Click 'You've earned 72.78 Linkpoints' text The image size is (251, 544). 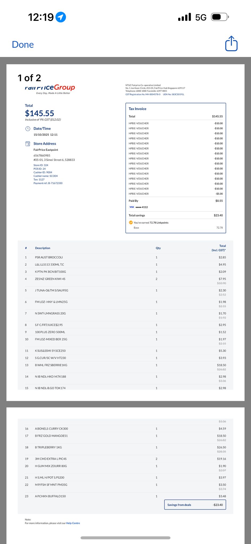pos(151,223)
